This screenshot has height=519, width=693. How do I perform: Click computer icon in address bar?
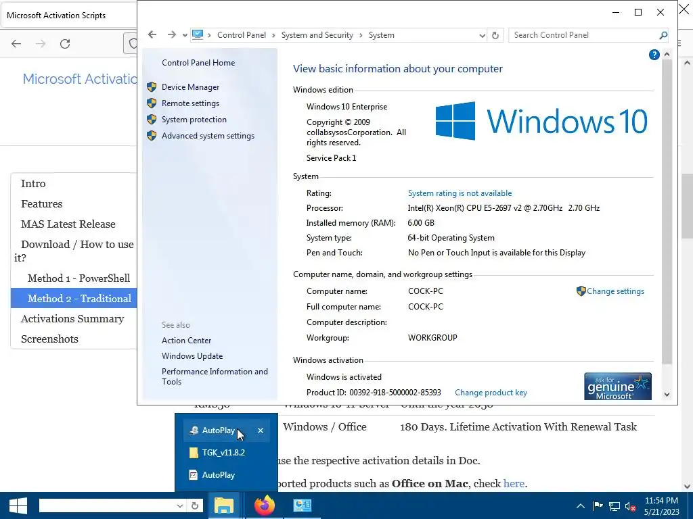pyautogui.click(x=198, y=34)
